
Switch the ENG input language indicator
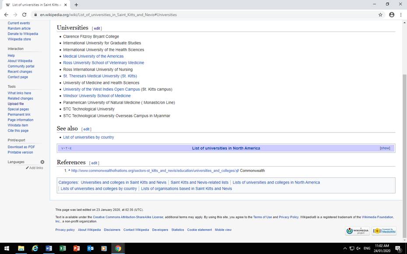(x=367, y=248)
